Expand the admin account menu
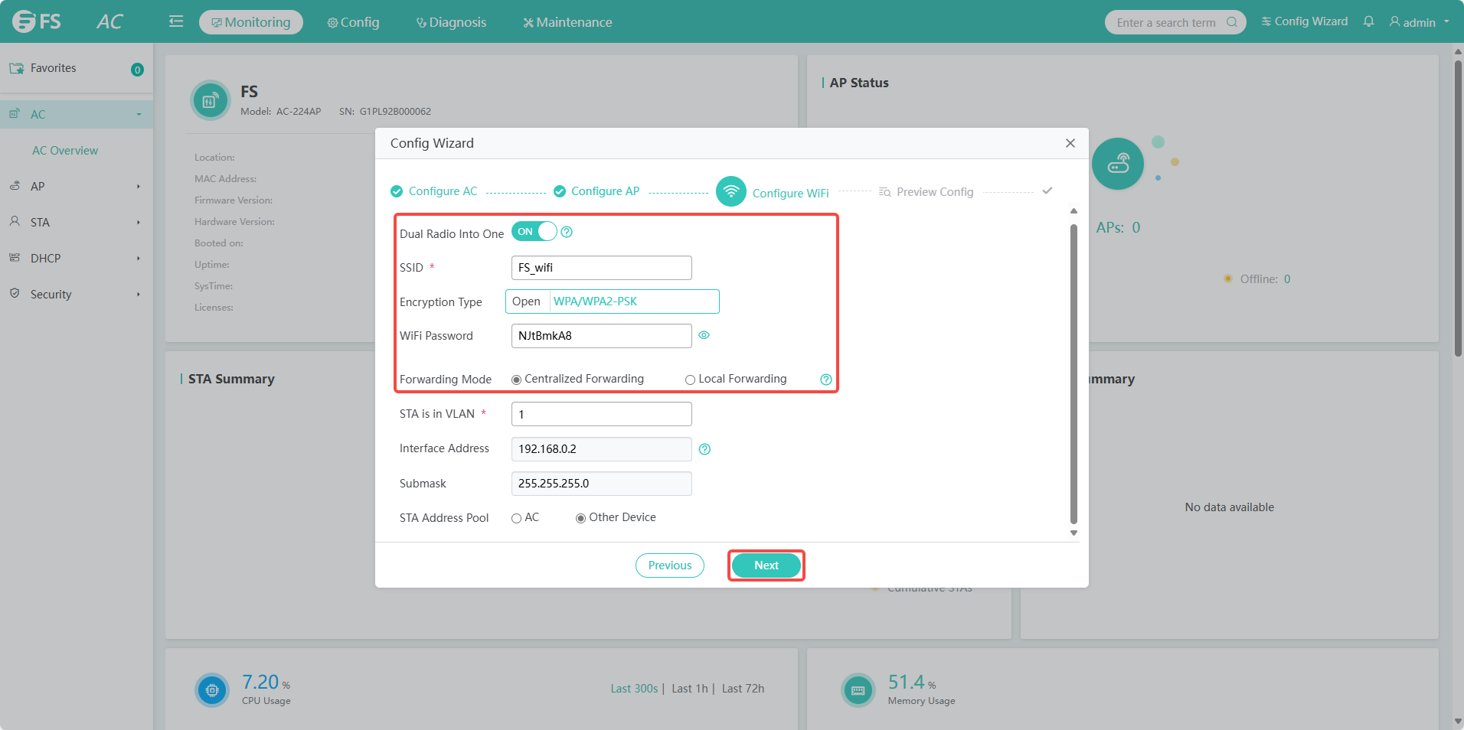 point(1419,22)
